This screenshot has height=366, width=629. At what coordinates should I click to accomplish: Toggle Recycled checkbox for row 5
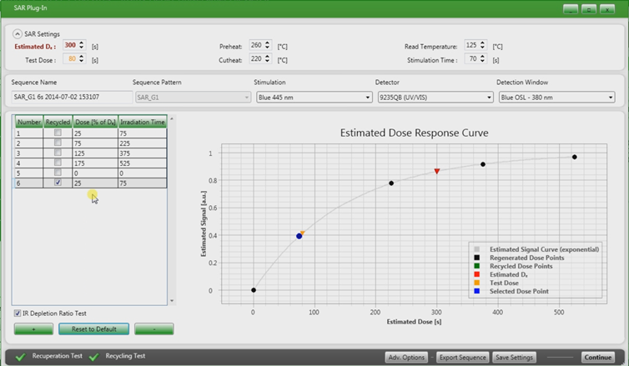coord(58,173)
